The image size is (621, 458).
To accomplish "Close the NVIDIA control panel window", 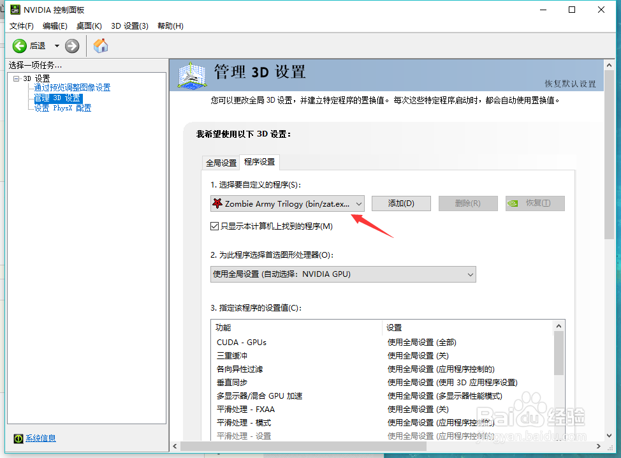I will click(601, 10).
